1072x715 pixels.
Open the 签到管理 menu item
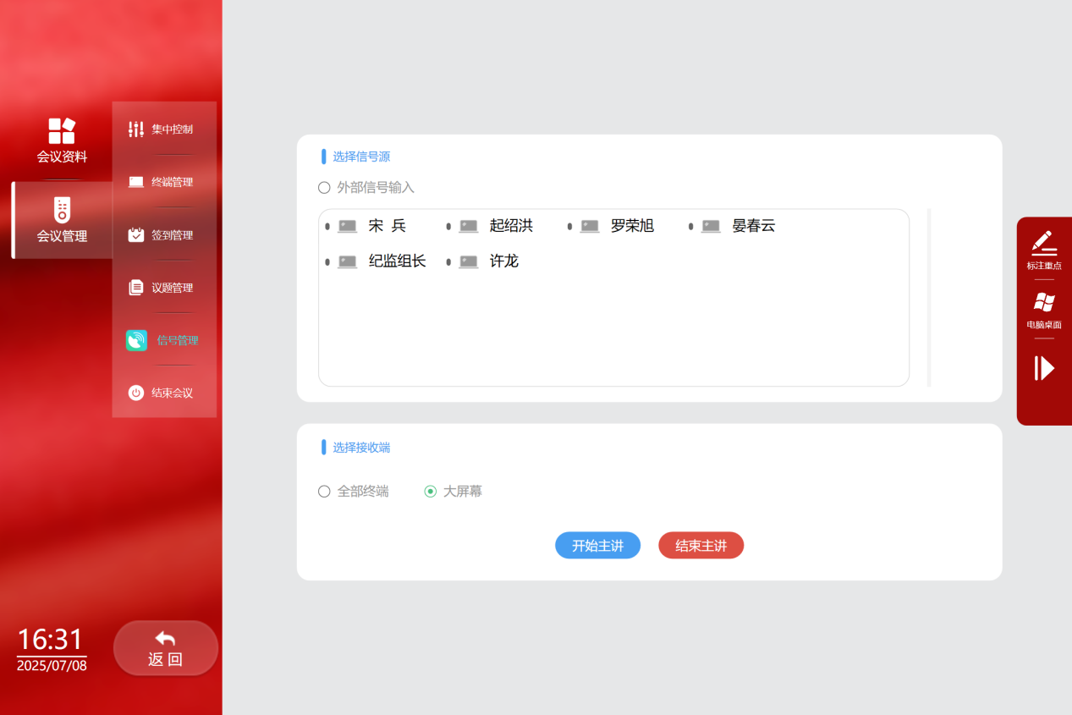(164, 234)
